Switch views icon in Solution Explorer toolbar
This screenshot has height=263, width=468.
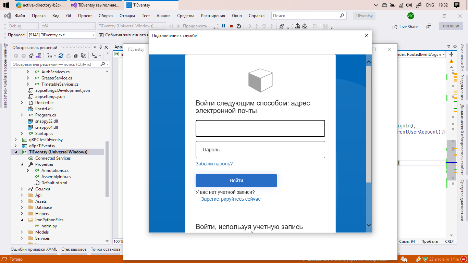[39, 56]
